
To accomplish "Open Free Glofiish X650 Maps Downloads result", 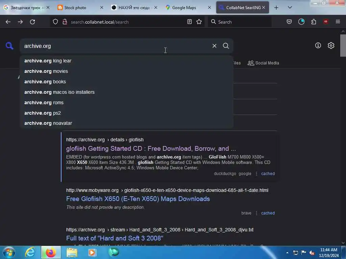I will point(138,199).
